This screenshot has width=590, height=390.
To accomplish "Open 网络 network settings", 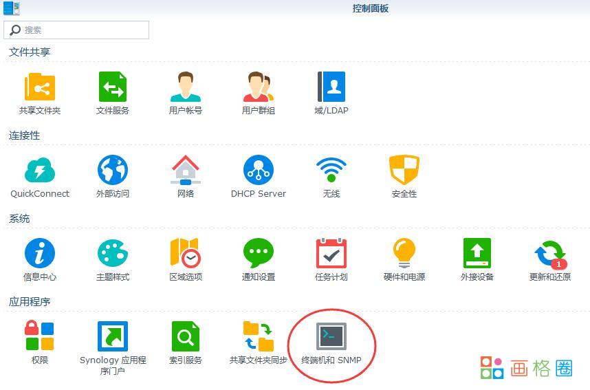I will click(186, 170).
